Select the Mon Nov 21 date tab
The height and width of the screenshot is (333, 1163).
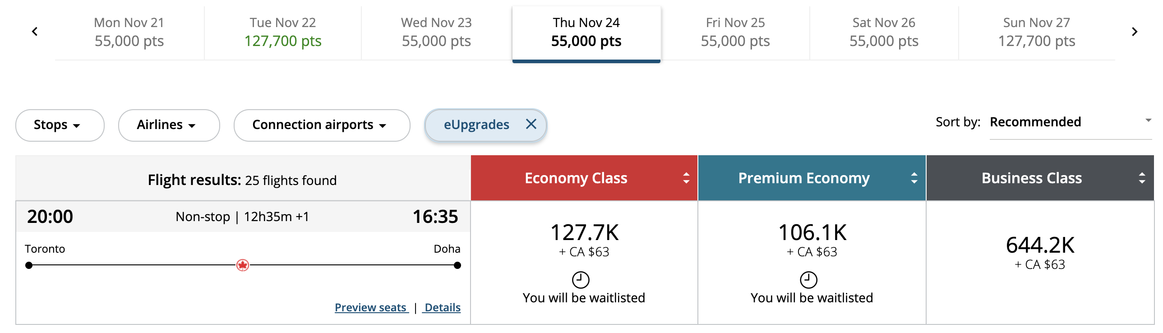tap(129, 32)
